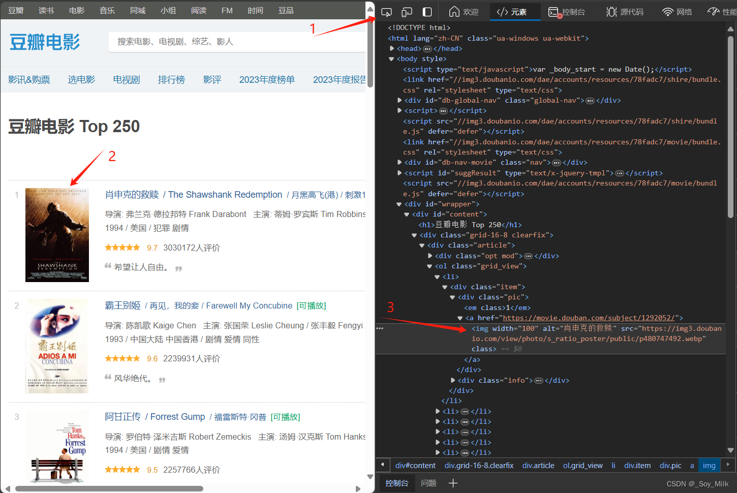Image resolution: width=737 pixels, height=493 pixels.
Task: Open 音乐 in top navigation bar
Action: 107,11
